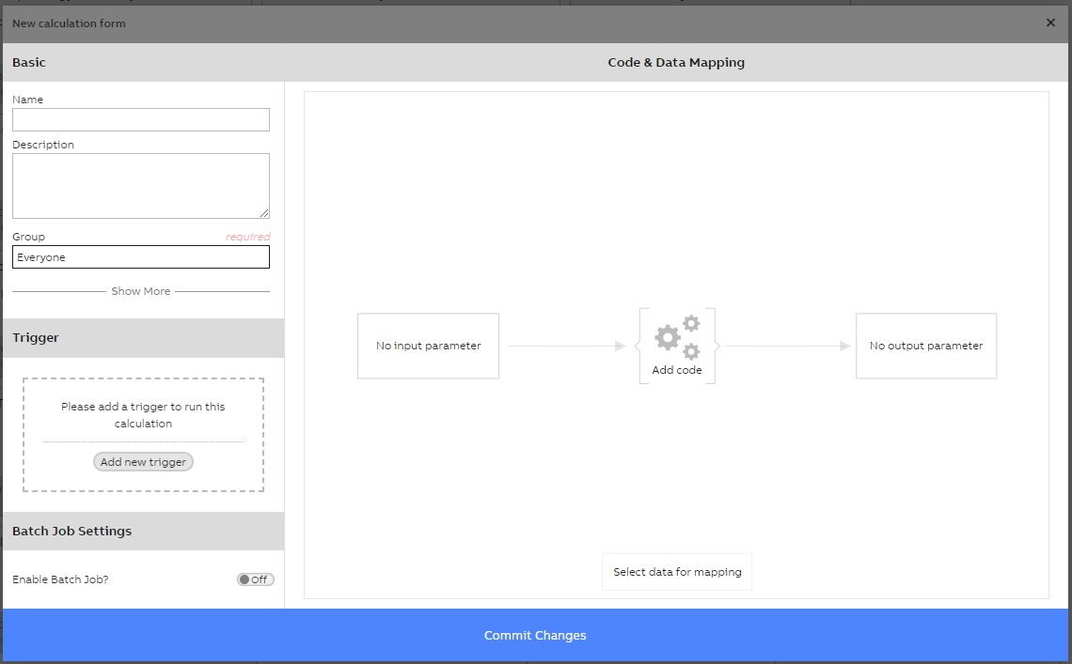The image size is (1072, 664).
Task: Click the Add code gears icon
Action: [676, 336]
